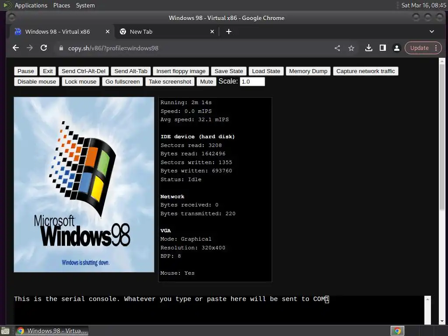The image size is (448, 336).
Task: Toggle Disable mouse button
Action: 37,82
